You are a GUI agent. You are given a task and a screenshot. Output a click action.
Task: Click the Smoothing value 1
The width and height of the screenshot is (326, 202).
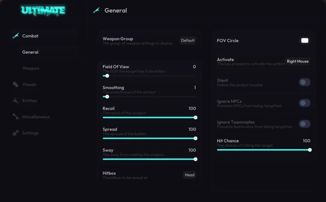pyautogui.click(x=195, y=88)
